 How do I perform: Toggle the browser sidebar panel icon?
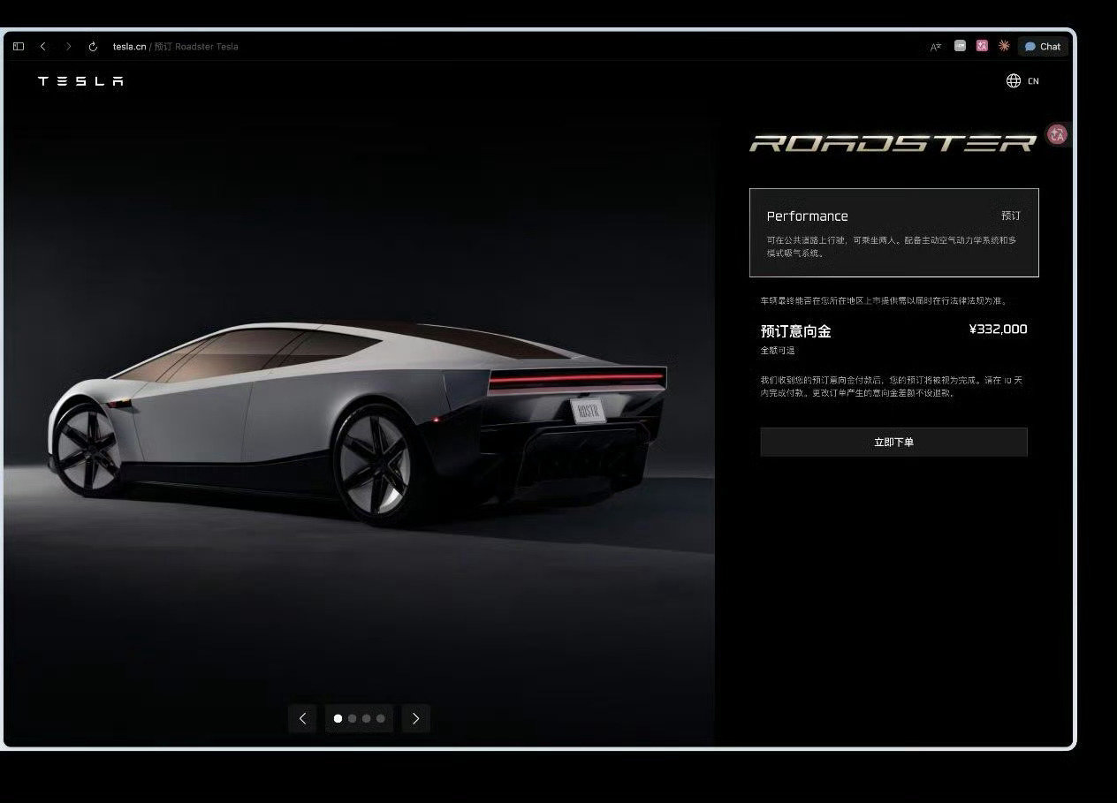click(19, 47)
